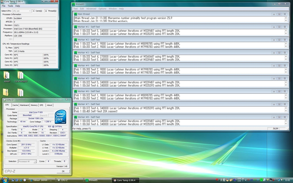Click the Main thread window icon
Screen dimensions: 293x183
pos(75,14)
